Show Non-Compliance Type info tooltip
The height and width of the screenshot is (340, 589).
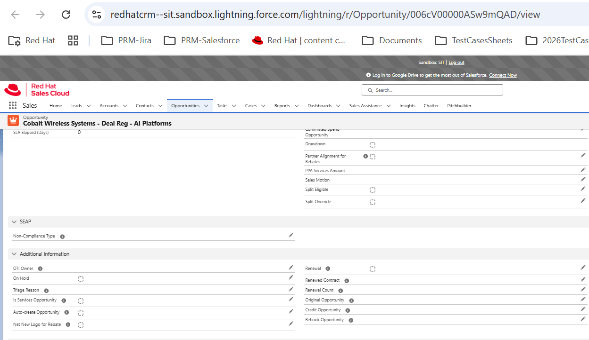pyautogui.click(x=62, y=237)
